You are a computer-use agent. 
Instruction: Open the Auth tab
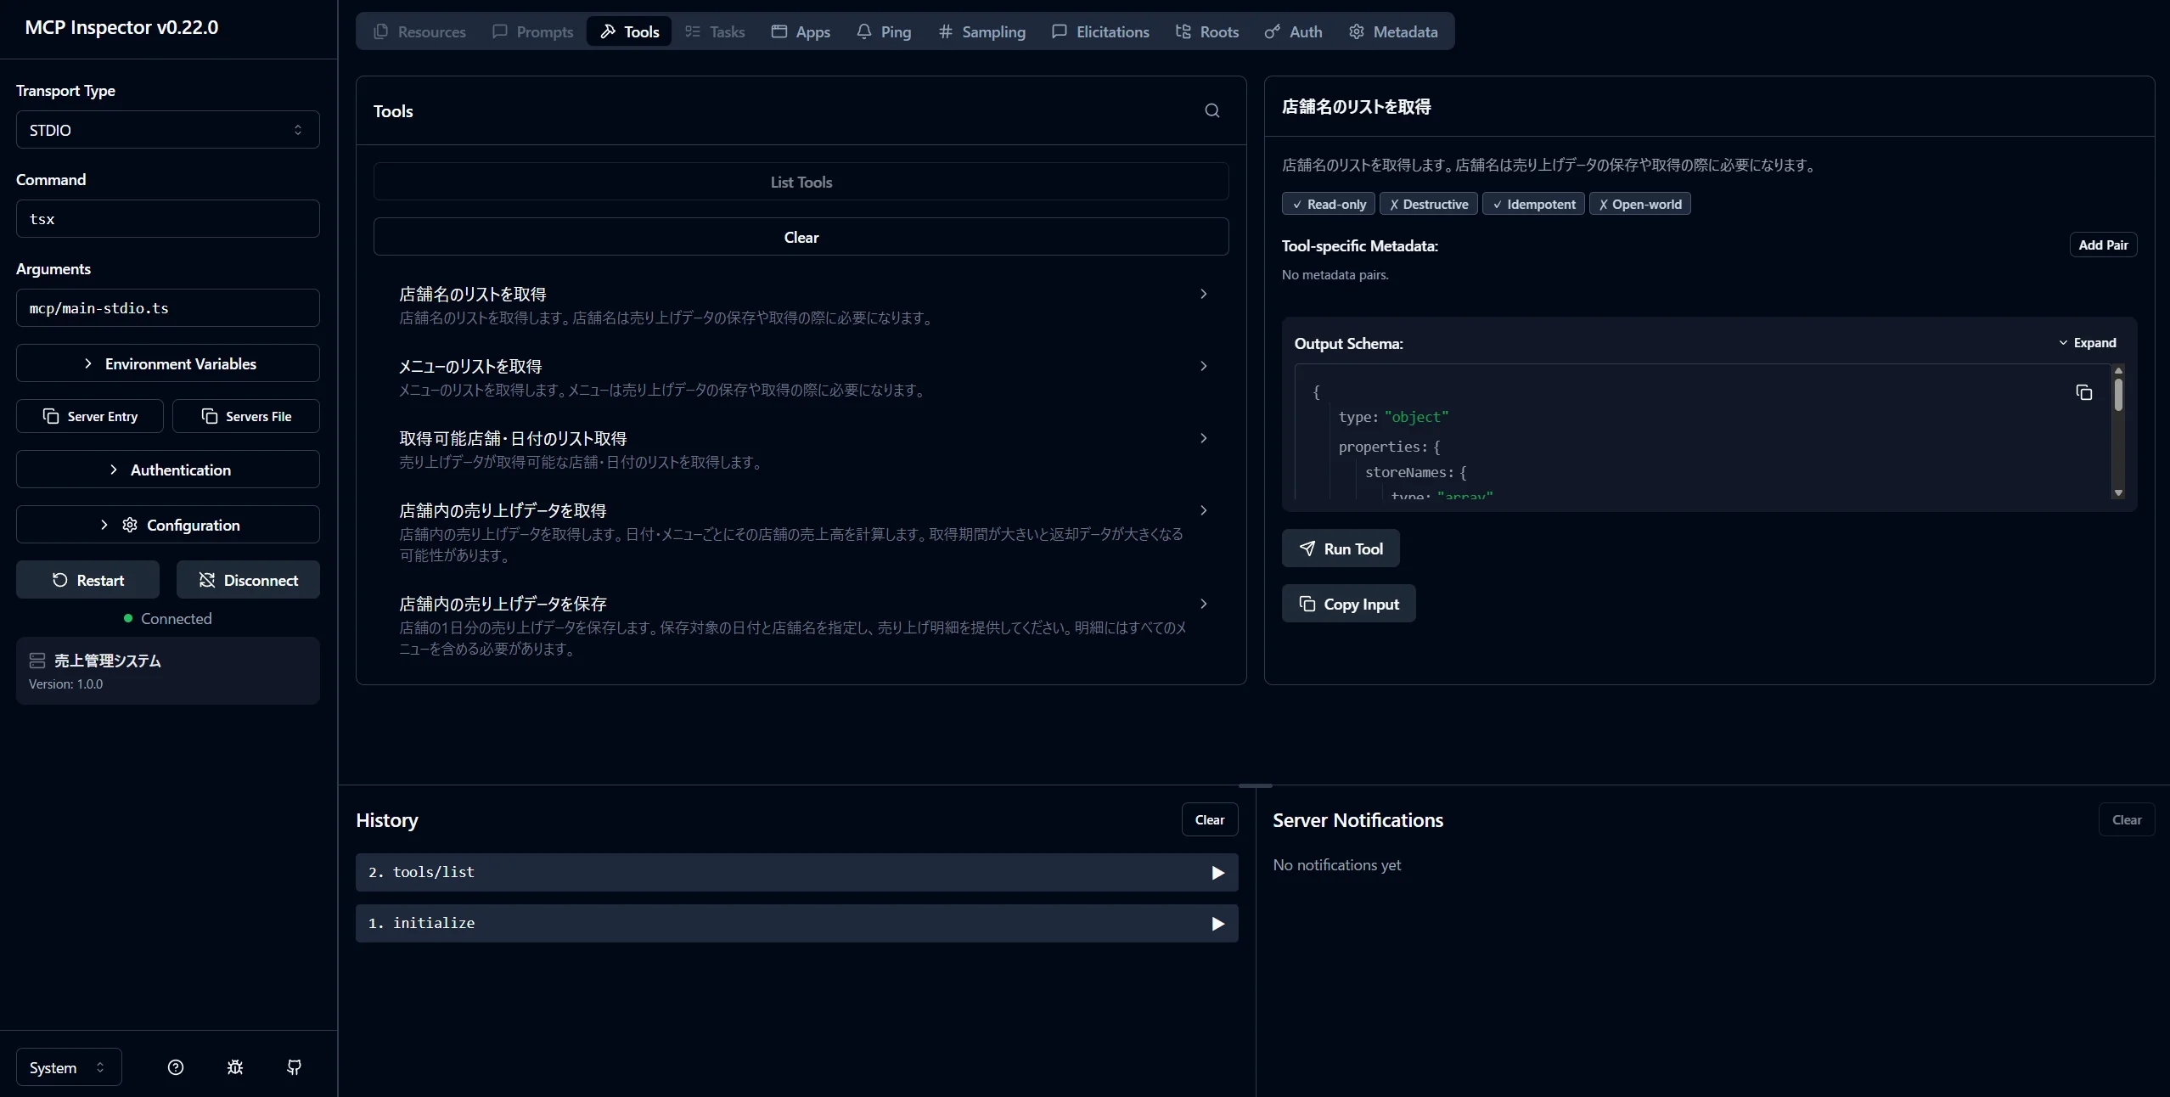(1294, 31)
